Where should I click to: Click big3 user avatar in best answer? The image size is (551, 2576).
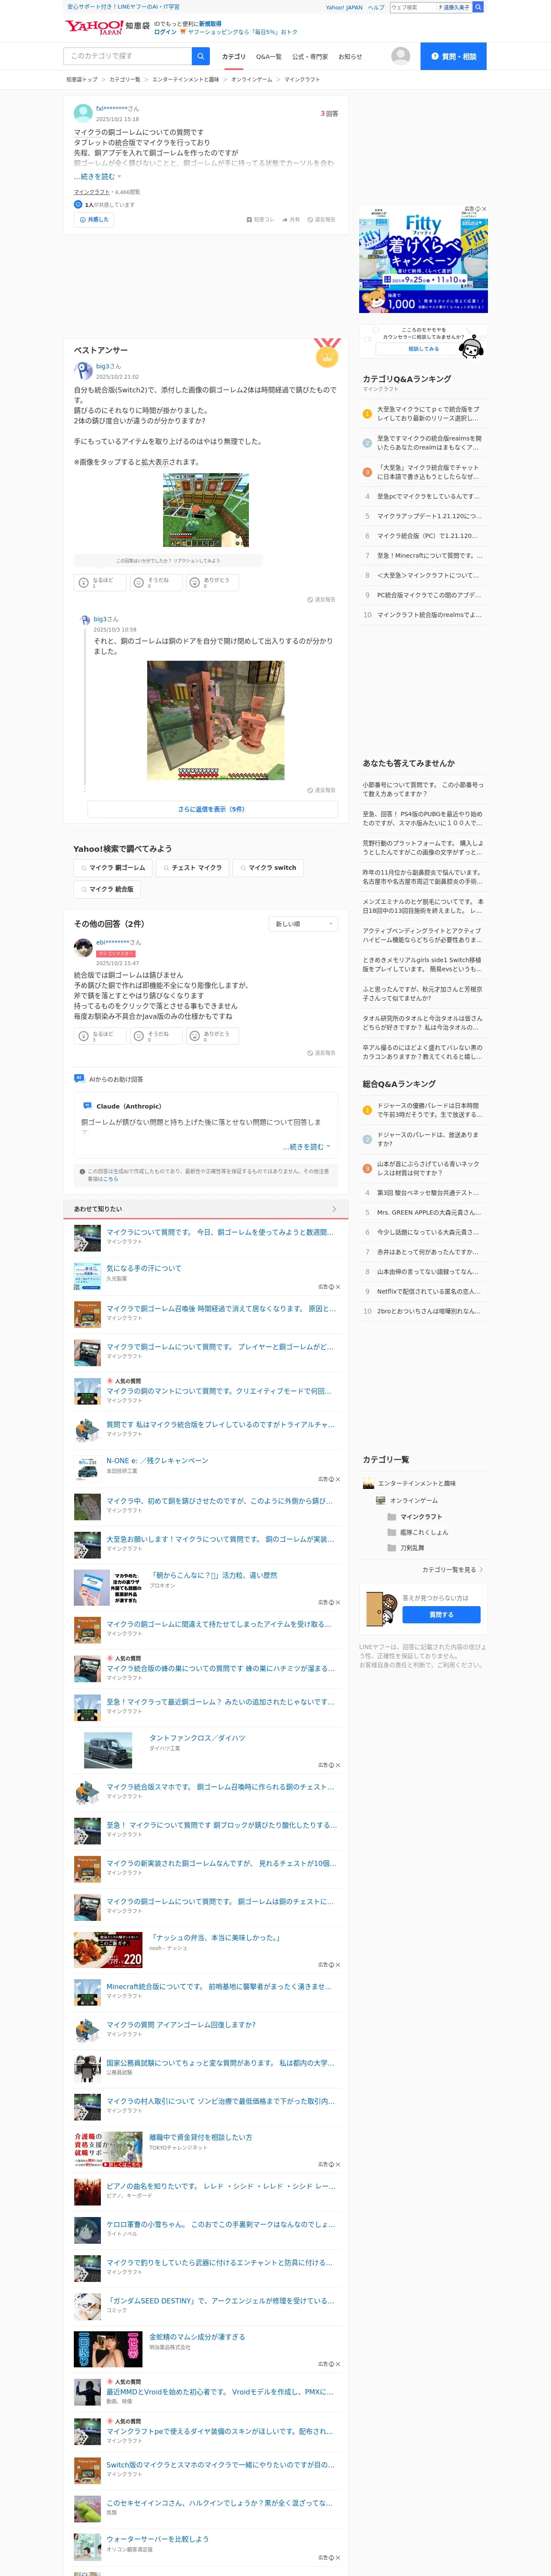pyautogui.click(x=83, y=370)
